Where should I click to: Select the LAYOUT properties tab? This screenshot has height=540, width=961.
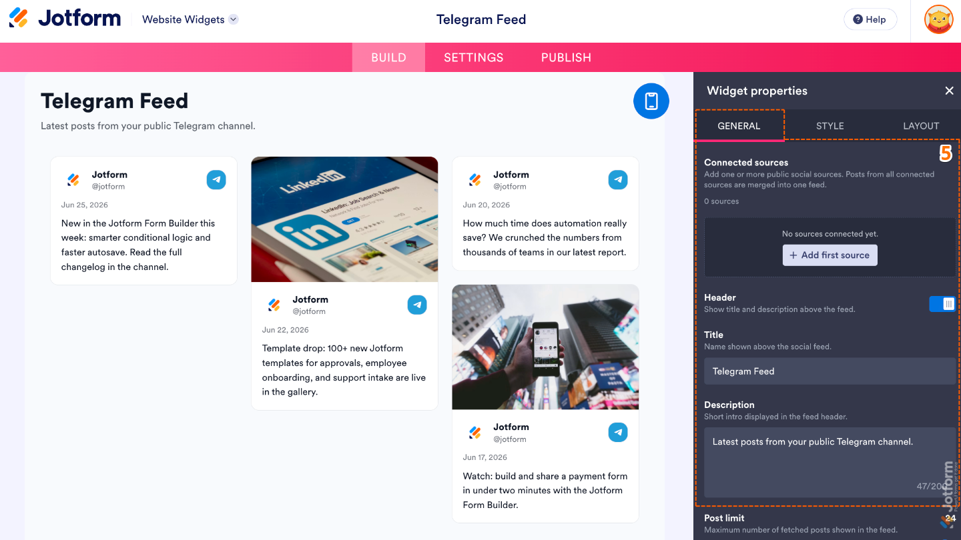[921, 126]
